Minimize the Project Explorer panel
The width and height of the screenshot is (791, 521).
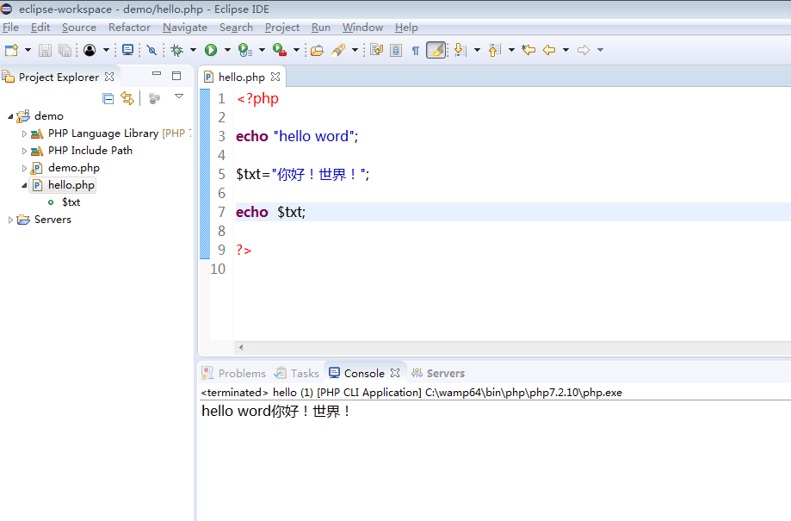157,74
